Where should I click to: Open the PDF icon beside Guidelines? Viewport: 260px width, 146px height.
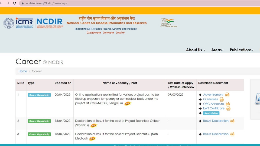pyautogui.click(x=222, y=99)
